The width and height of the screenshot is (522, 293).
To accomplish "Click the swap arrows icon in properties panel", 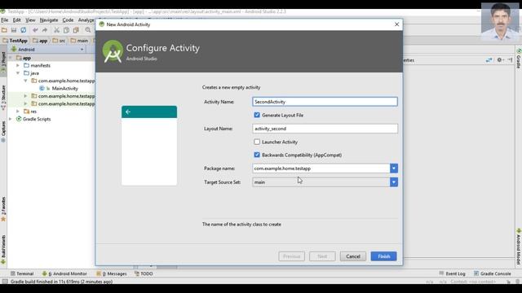I will [489, 60].
